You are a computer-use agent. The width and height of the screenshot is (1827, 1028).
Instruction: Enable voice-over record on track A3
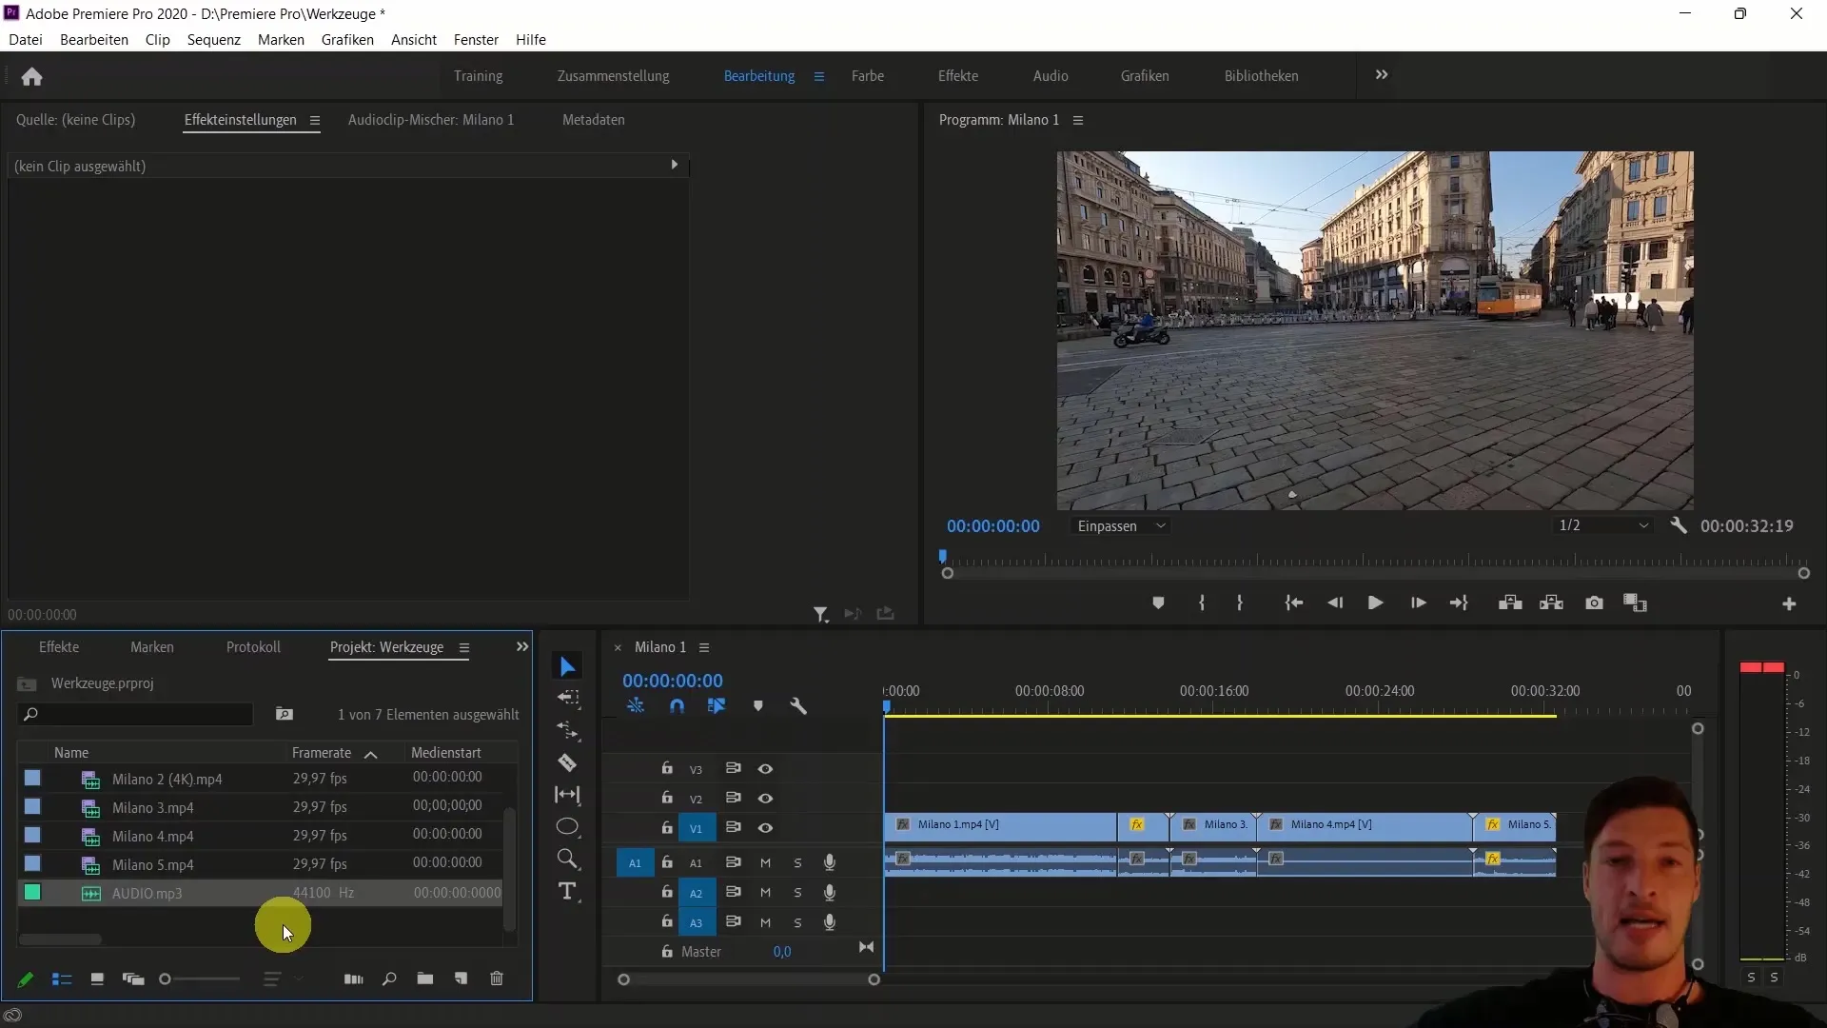tap(830, 922)
